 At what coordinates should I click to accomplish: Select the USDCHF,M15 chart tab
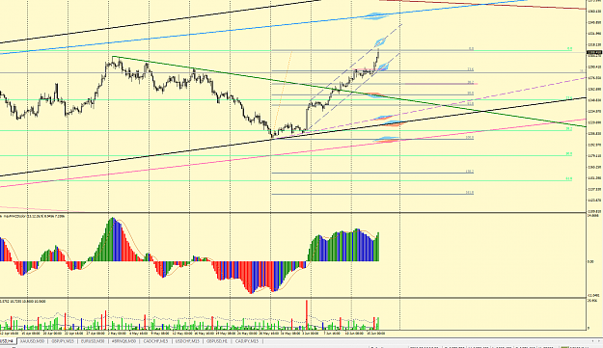click(x=187, y=341)
